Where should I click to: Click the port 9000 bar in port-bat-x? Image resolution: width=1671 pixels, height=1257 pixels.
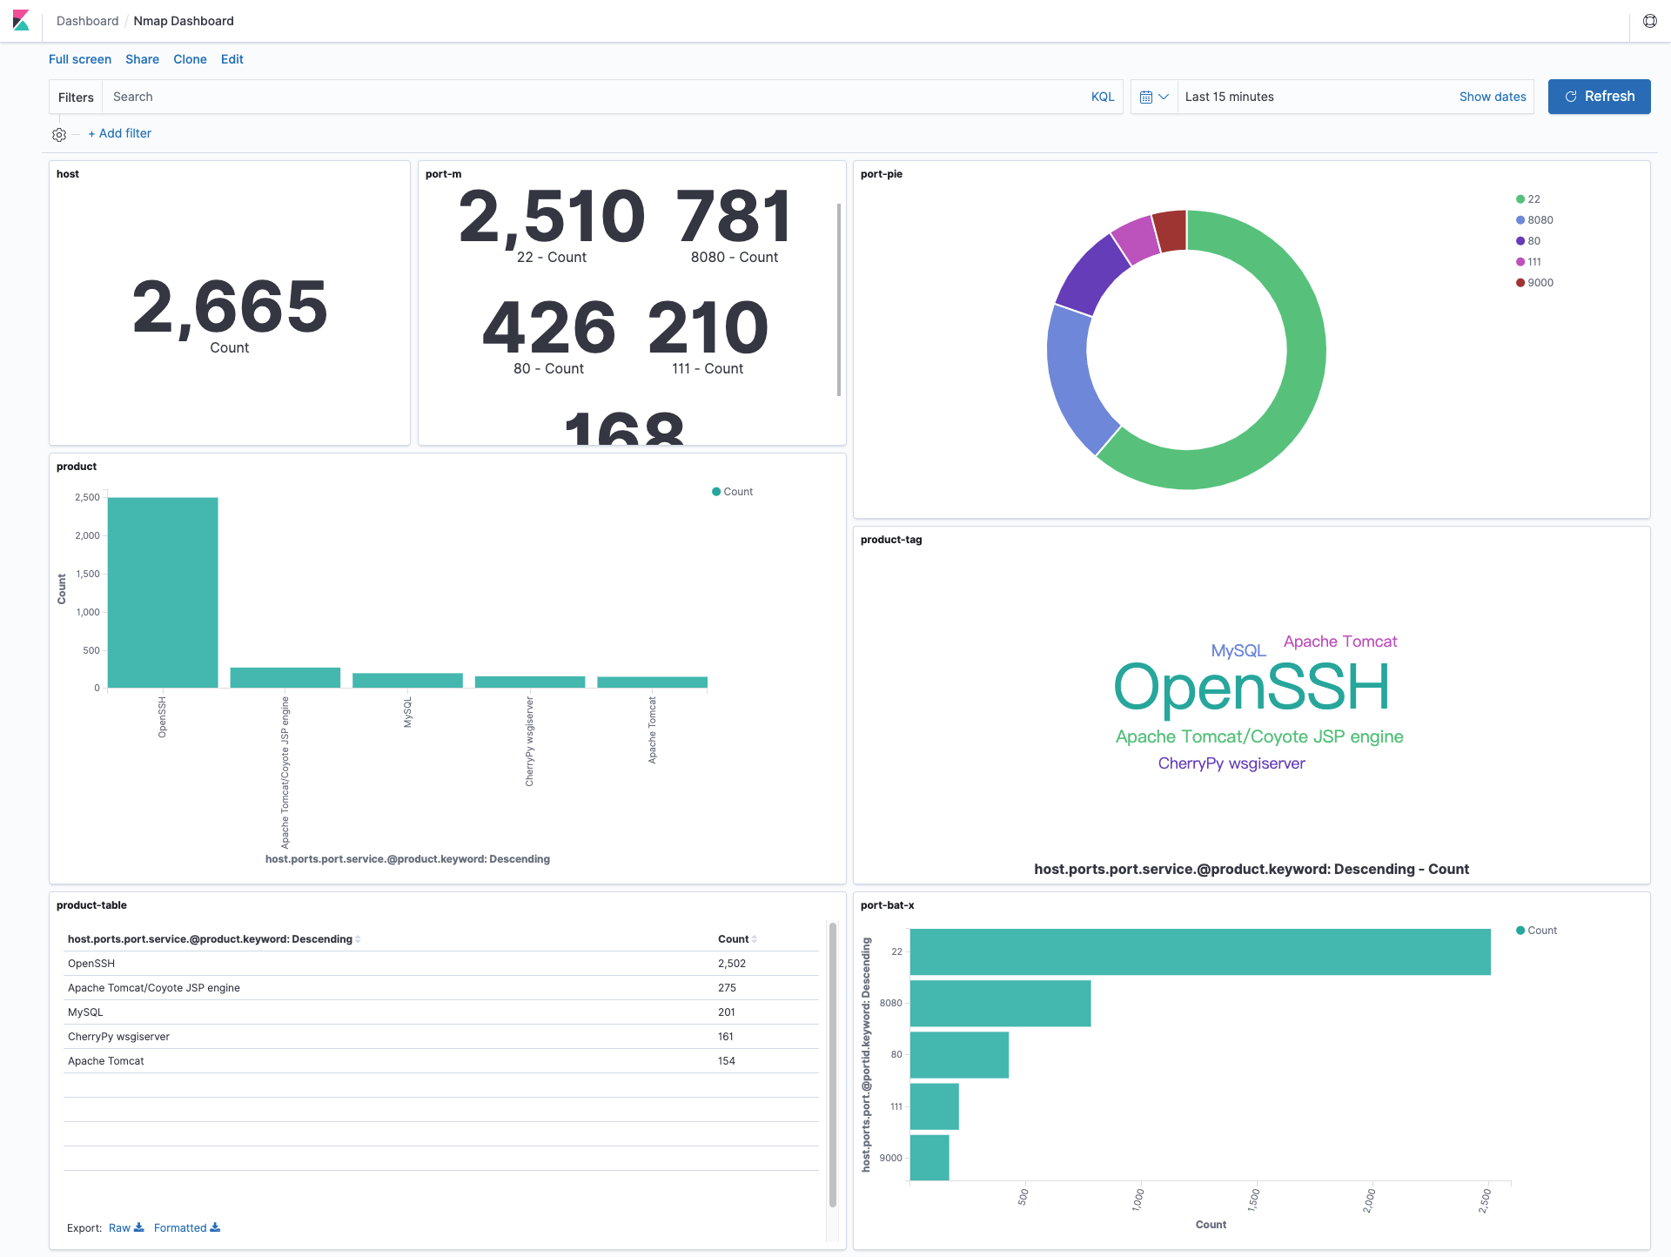coord(929,1158)
